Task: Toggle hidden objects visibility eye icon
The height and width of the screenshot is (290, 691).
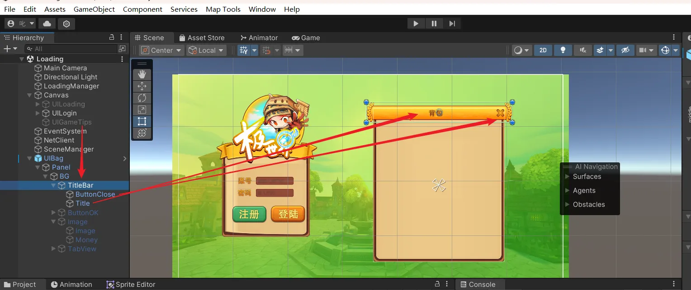Action: 625,50
